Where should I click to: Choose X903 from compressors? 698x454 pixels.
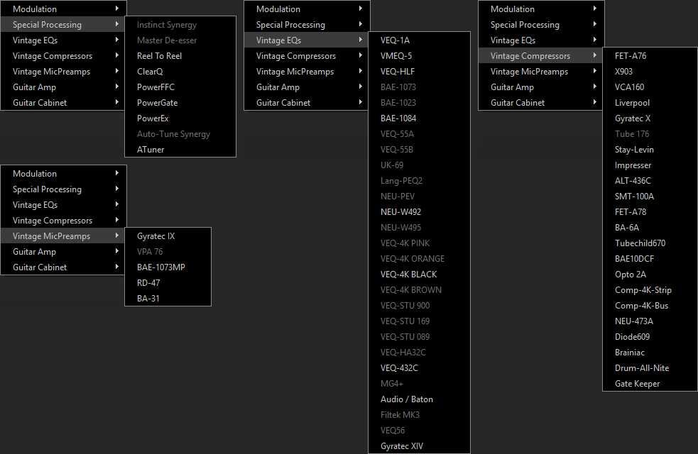(650, 72)
